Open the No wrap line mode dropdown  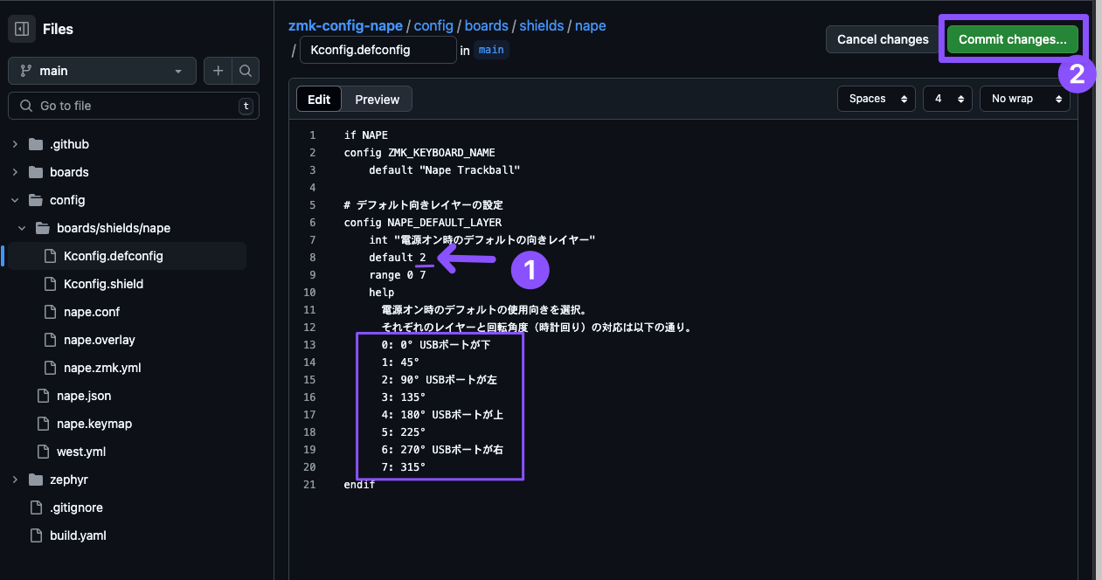(x=1025, y=99)
